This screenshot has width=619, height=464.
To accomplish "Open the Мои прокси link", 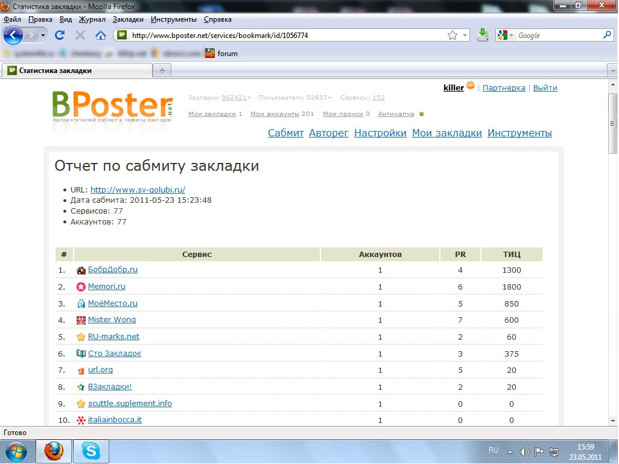I will pos(343,113).
